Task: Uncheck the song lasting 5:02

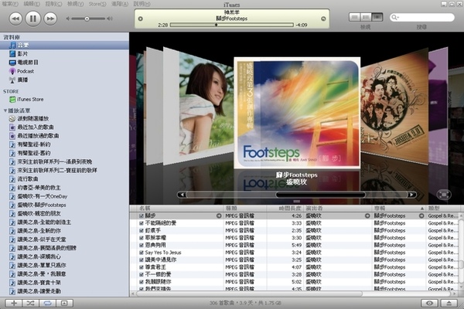Action: click(x=142, y=282)
